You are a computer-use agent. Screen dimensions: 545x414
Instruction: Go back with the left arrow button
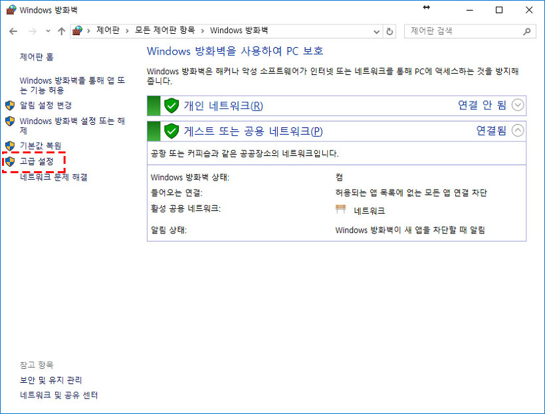[x=13, y=31]
